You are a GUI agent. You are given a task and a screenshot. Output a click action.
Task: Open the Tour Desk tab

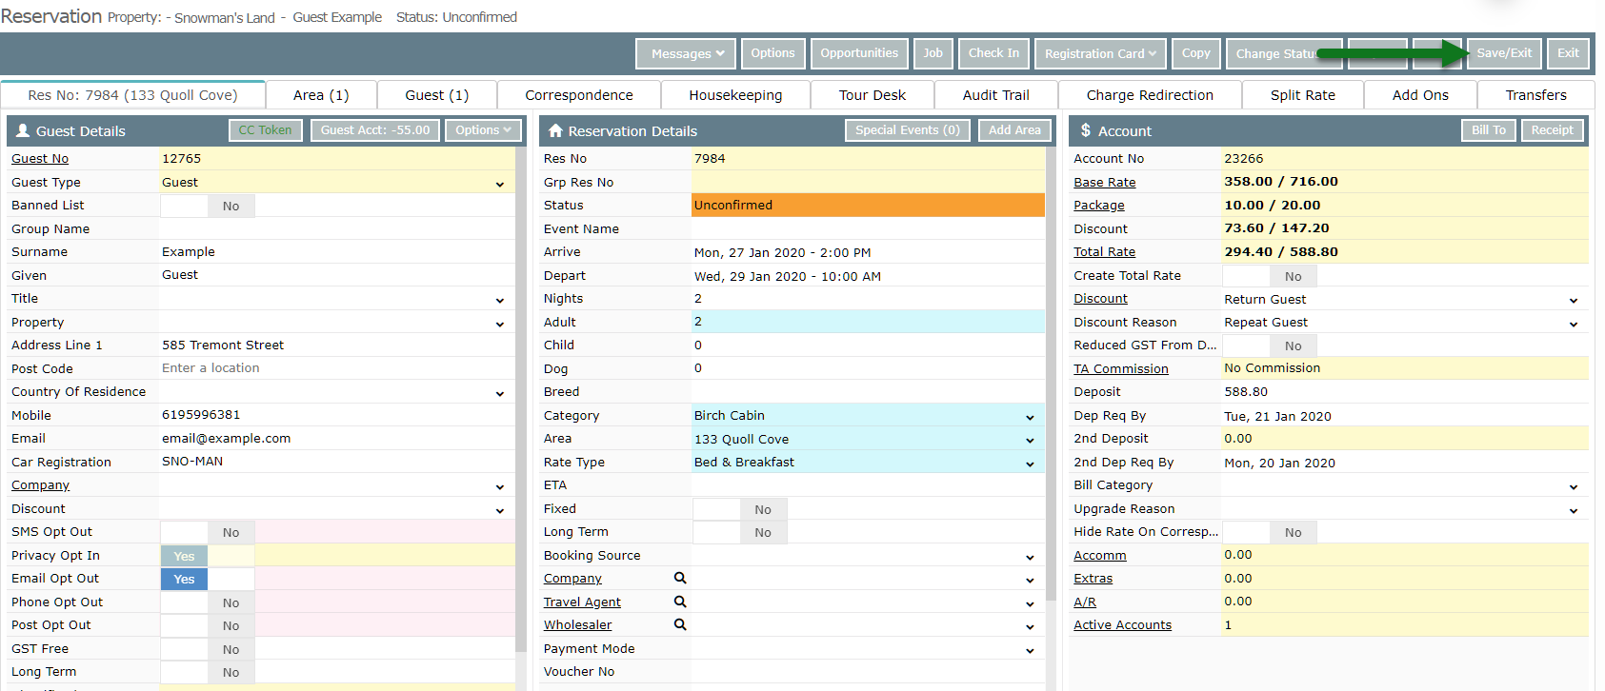[873, 95]
